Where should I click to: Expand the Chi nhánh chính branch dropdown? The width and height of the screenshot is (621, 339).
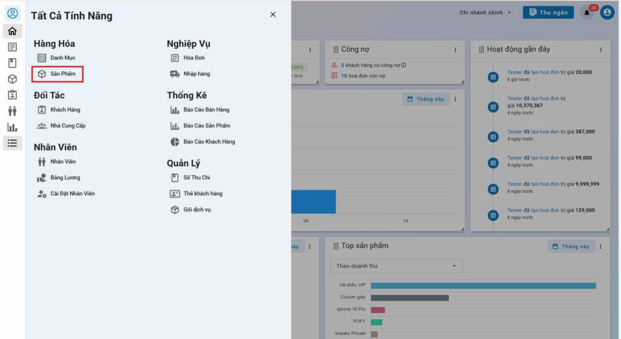pos(485,13)
